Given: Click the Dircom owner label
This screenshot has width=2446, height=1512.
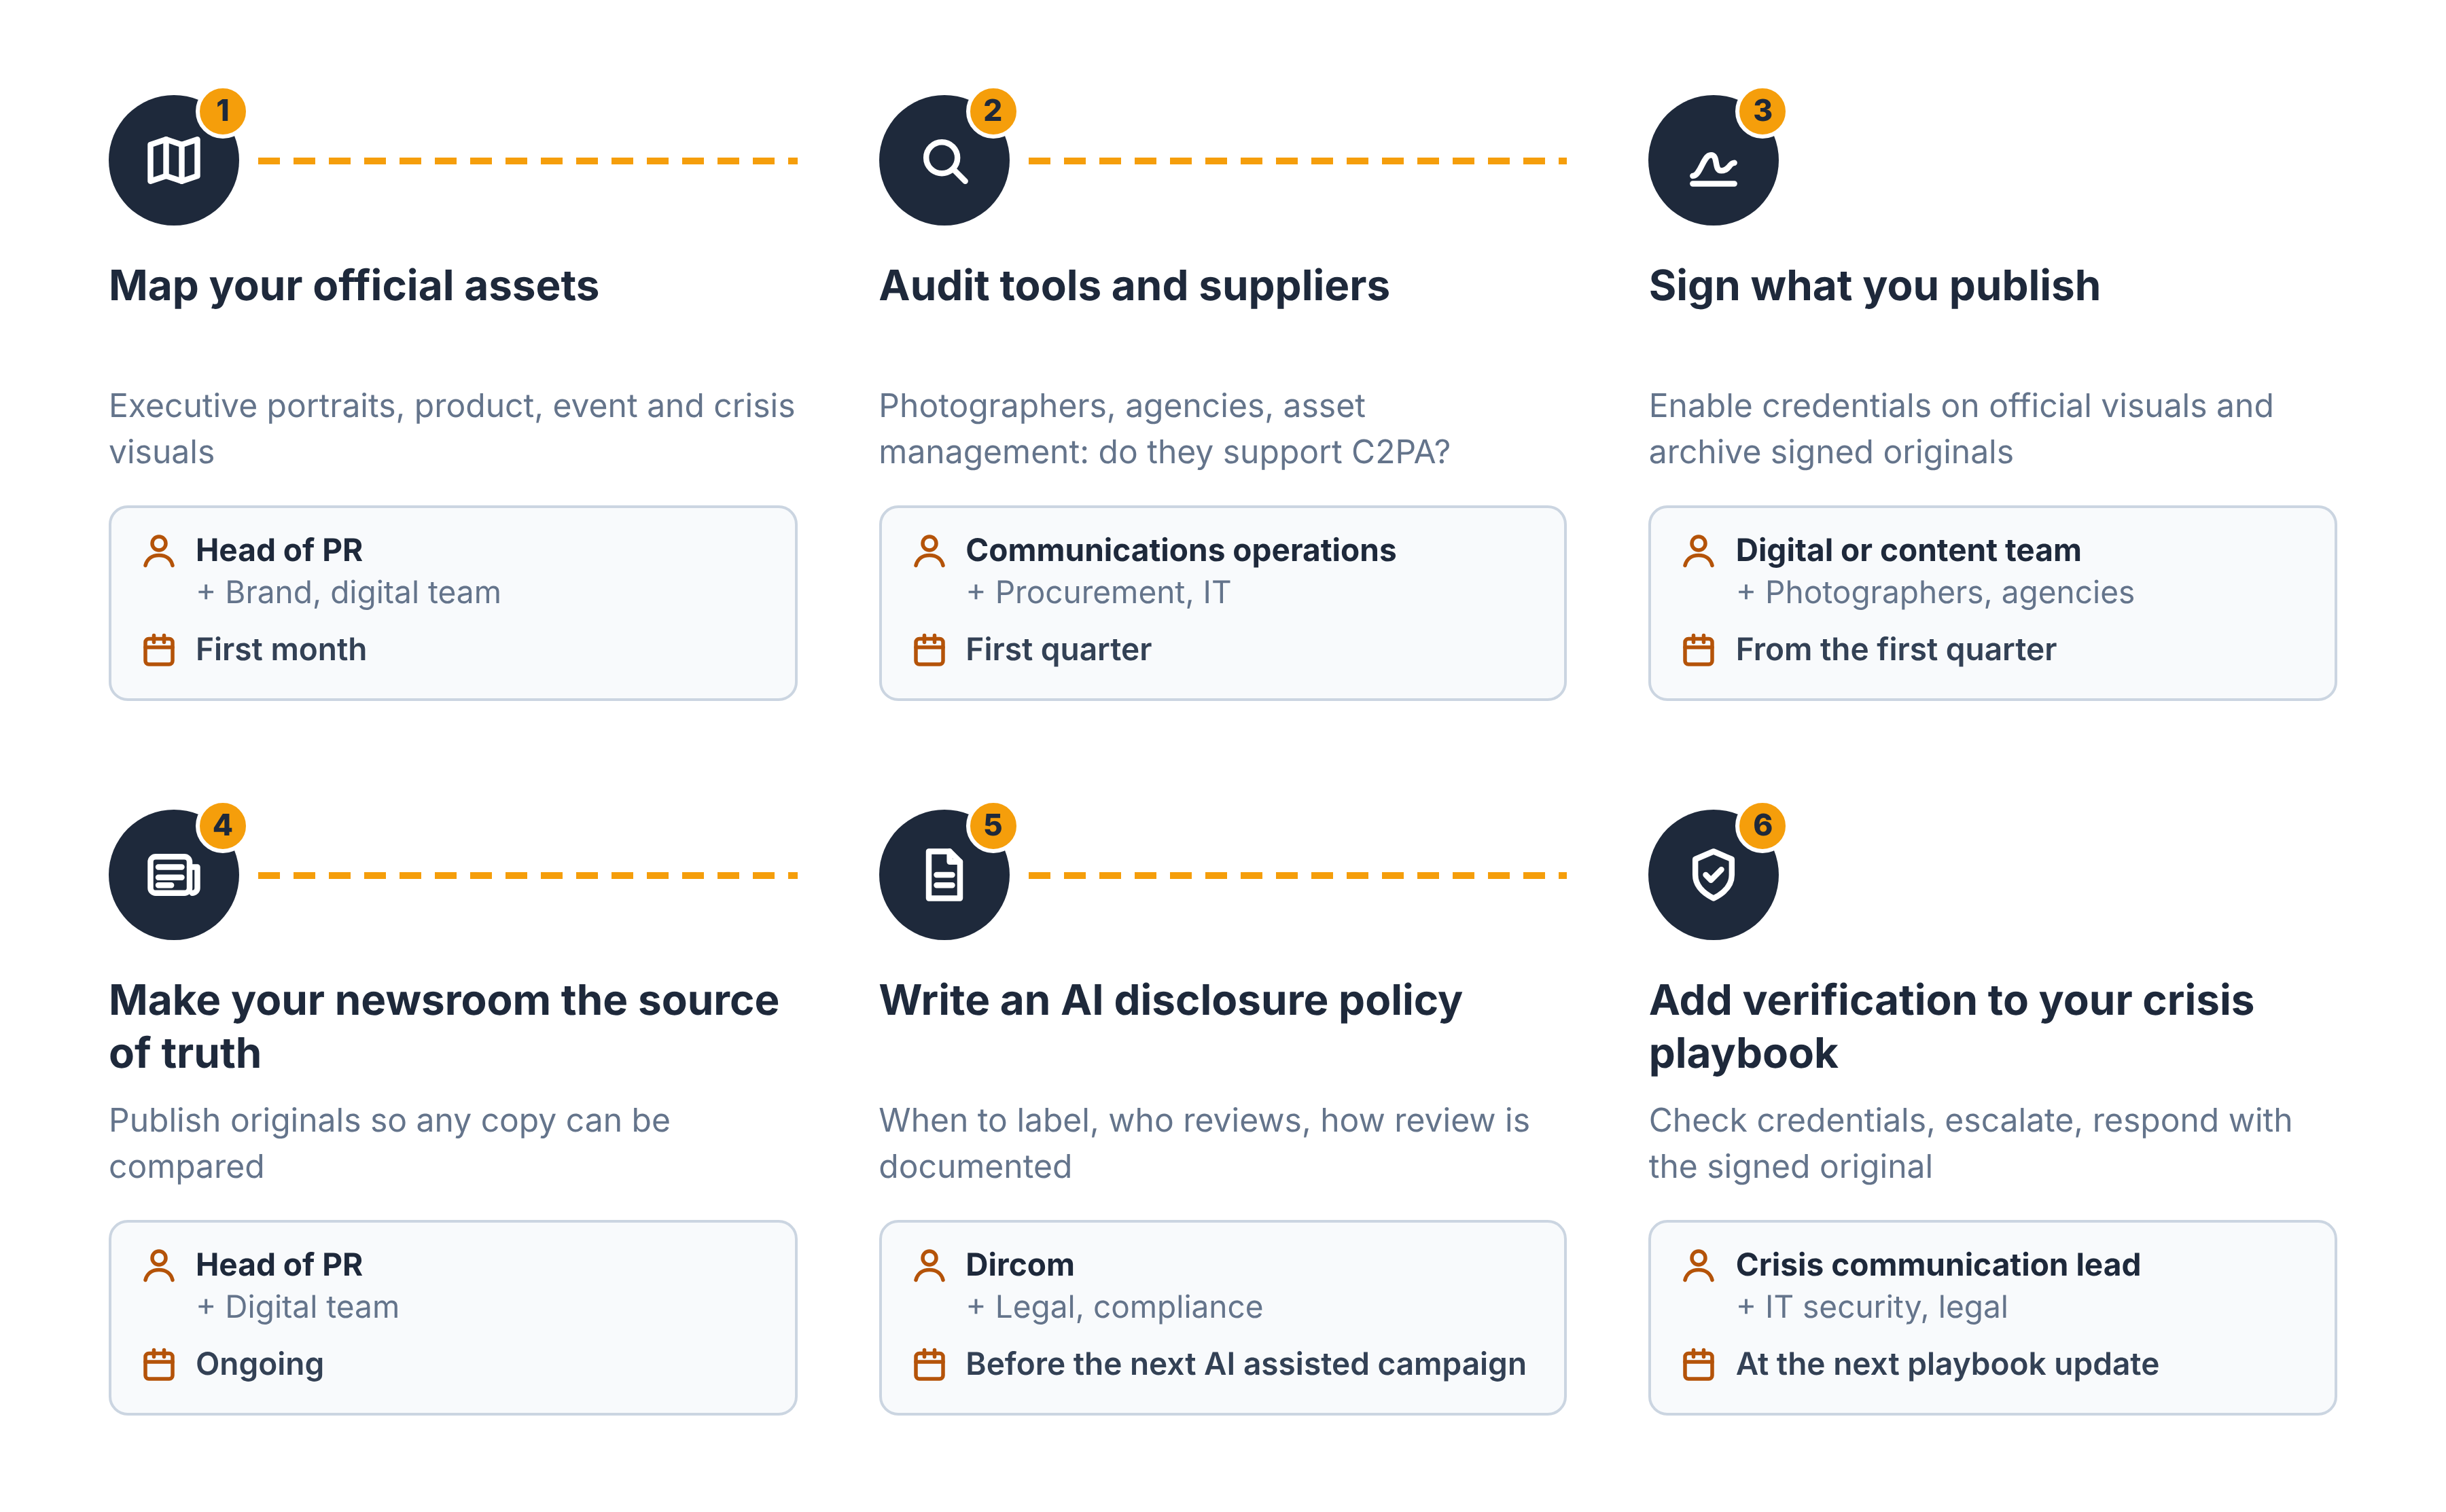Looking at the screenshot, I should click(1019, 1265).
